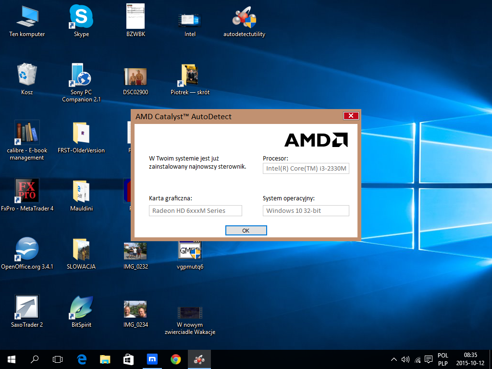The image size is (492, 369).
Task: Select DSC02900 photo thumbnail
Action: [135, 81]
